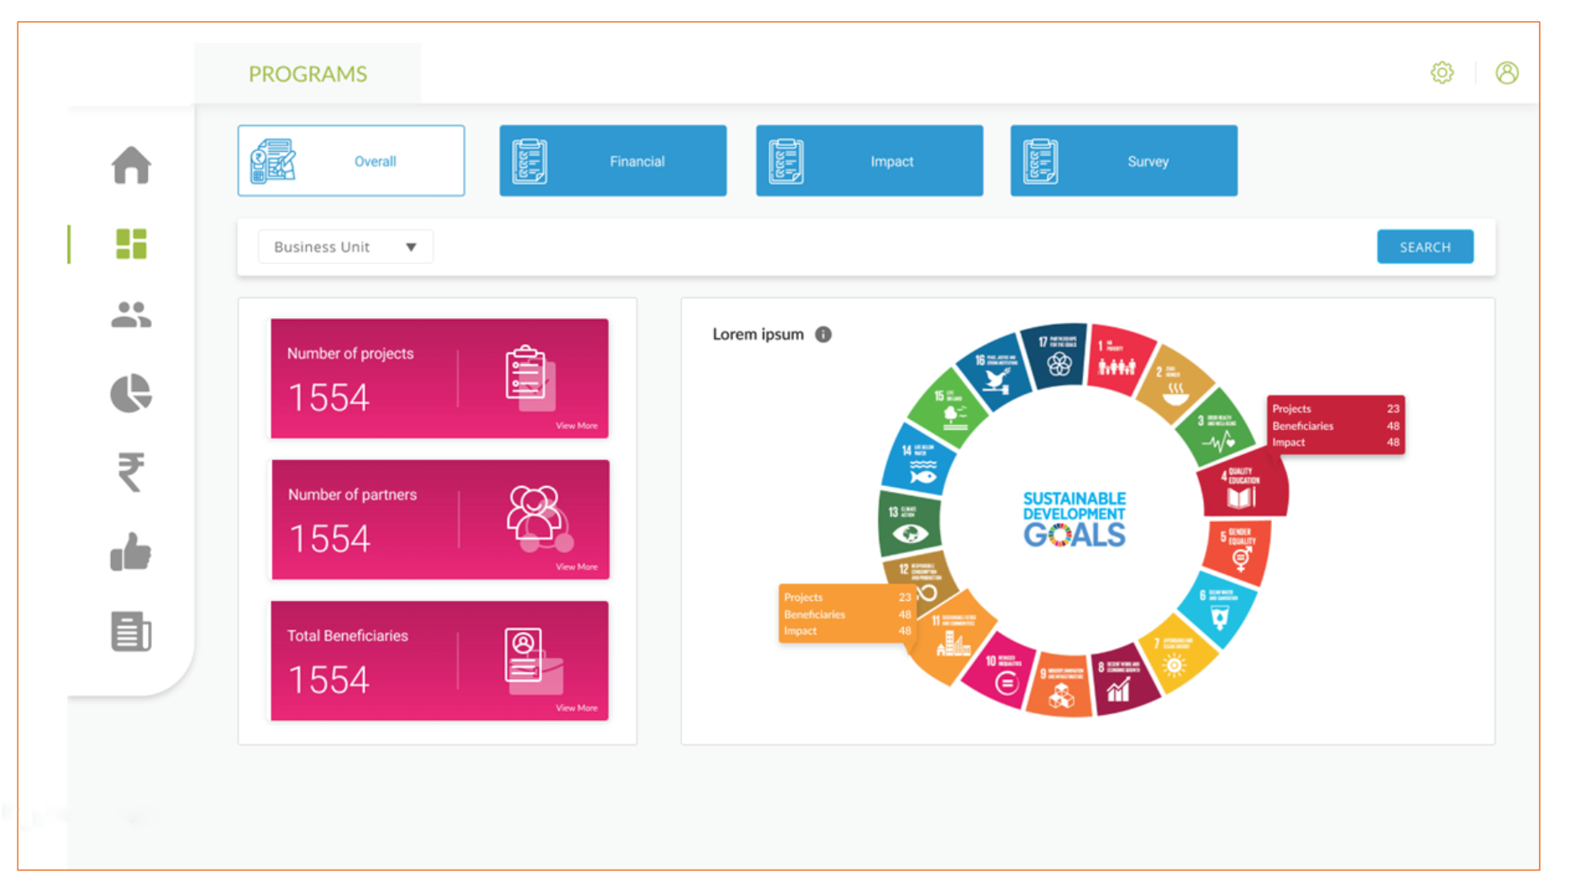Switch to the Impact tab
This screenshot has width=1571, height=883.
tap(870, 160)
